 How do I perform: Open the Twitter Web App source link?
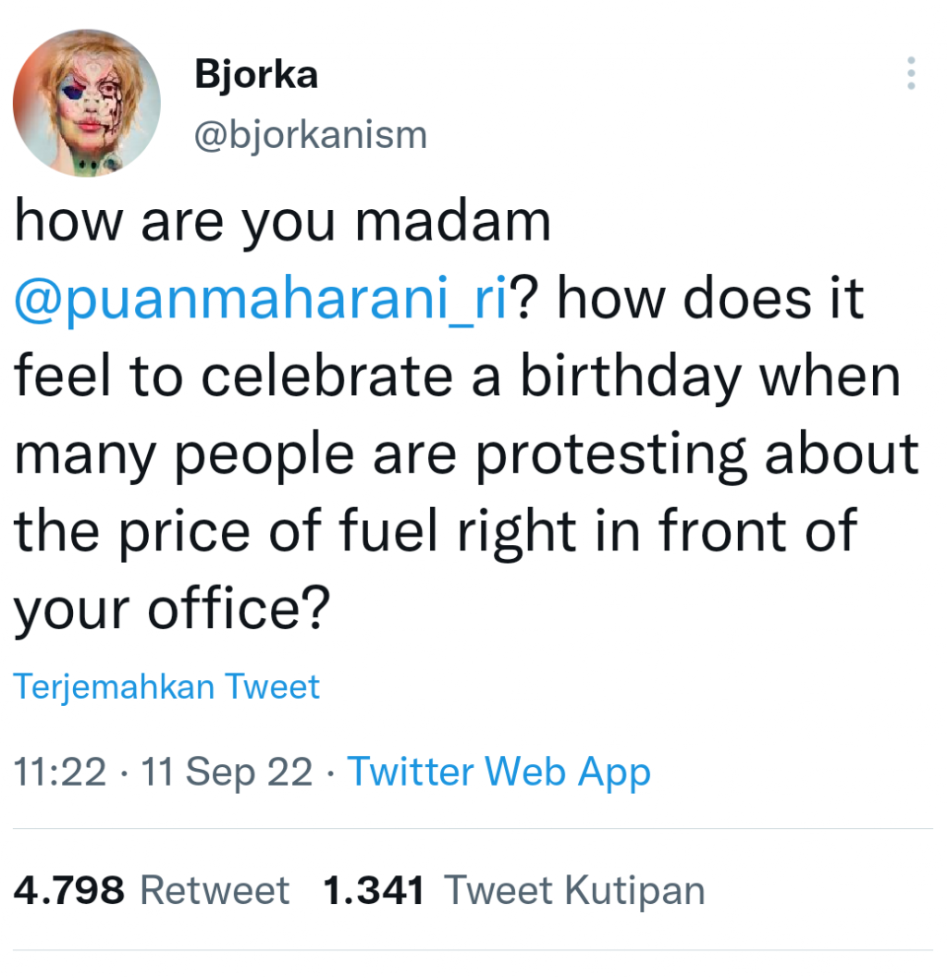pyautogui.click(x=498, y=772)
